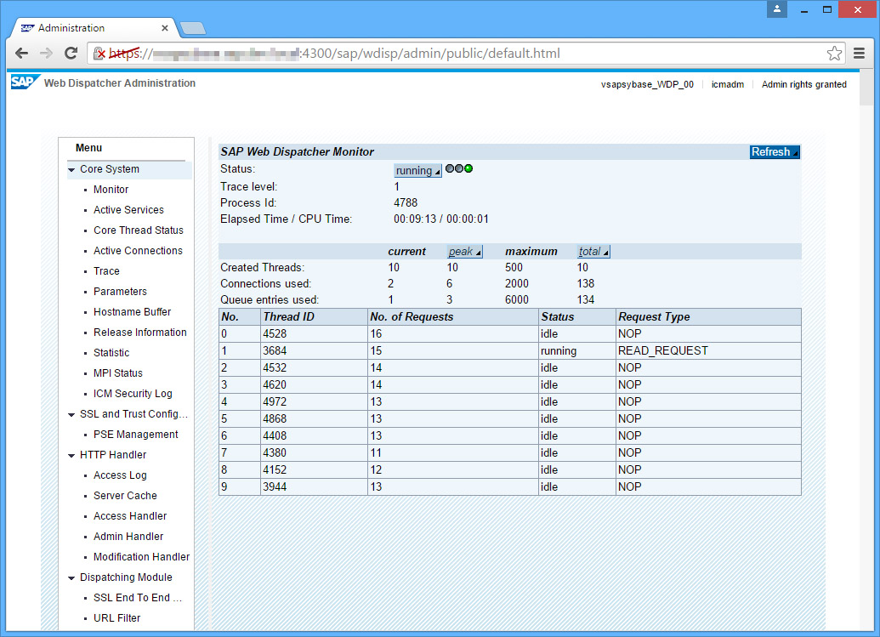This screenshot has width=880, height=637.
Task: Collapse the Core System menu section
Action: [x=71, y=169]
